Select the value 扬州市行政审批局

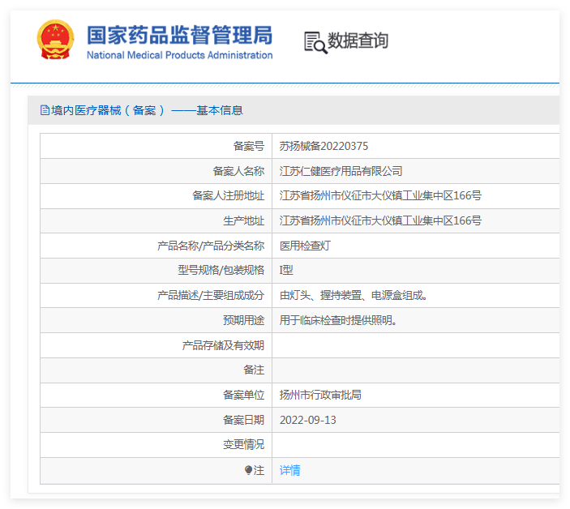tap(320, 395)
